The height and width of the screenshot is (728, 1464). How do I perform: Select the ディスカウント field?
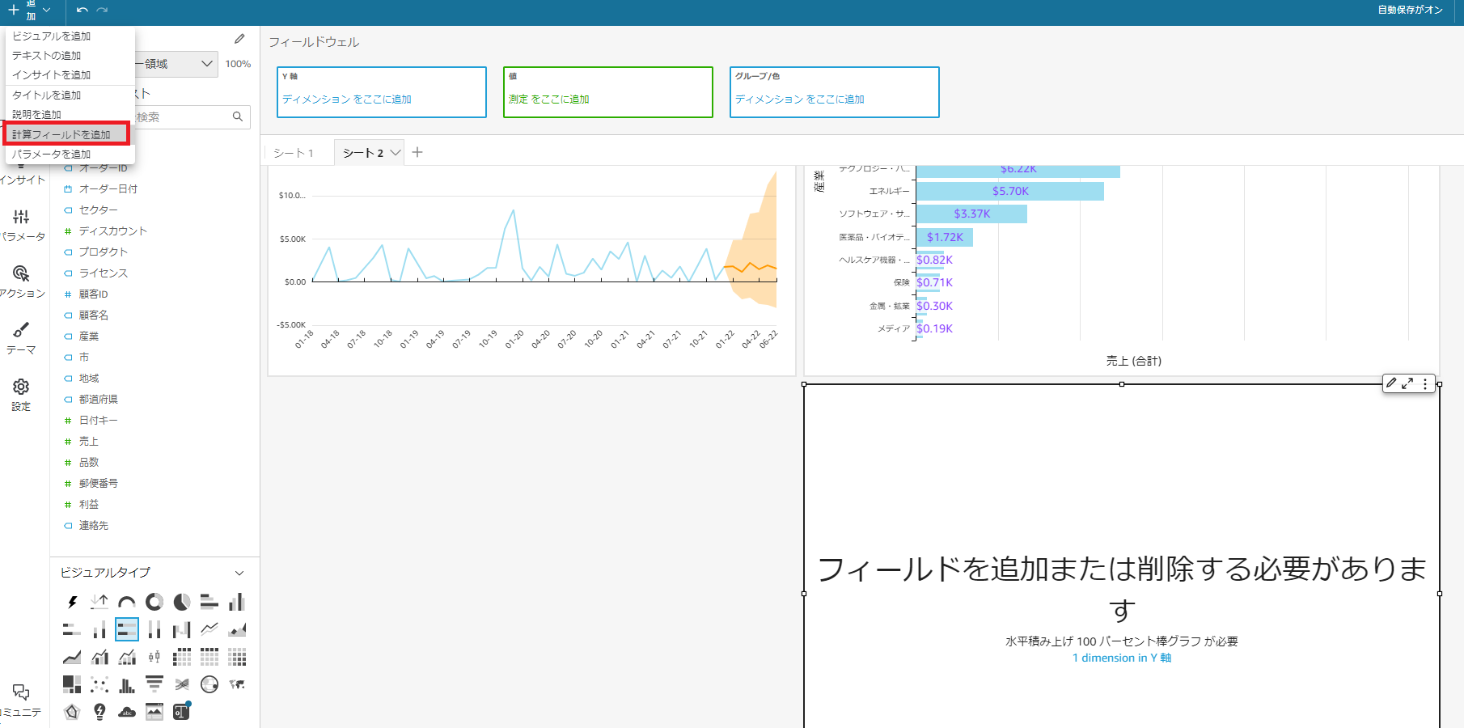coord(113,231)
